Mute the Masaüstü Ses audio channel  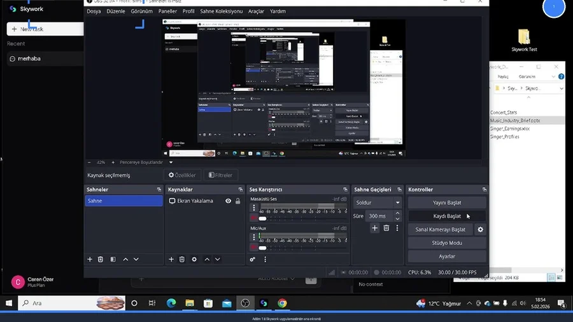coord(253,218)
